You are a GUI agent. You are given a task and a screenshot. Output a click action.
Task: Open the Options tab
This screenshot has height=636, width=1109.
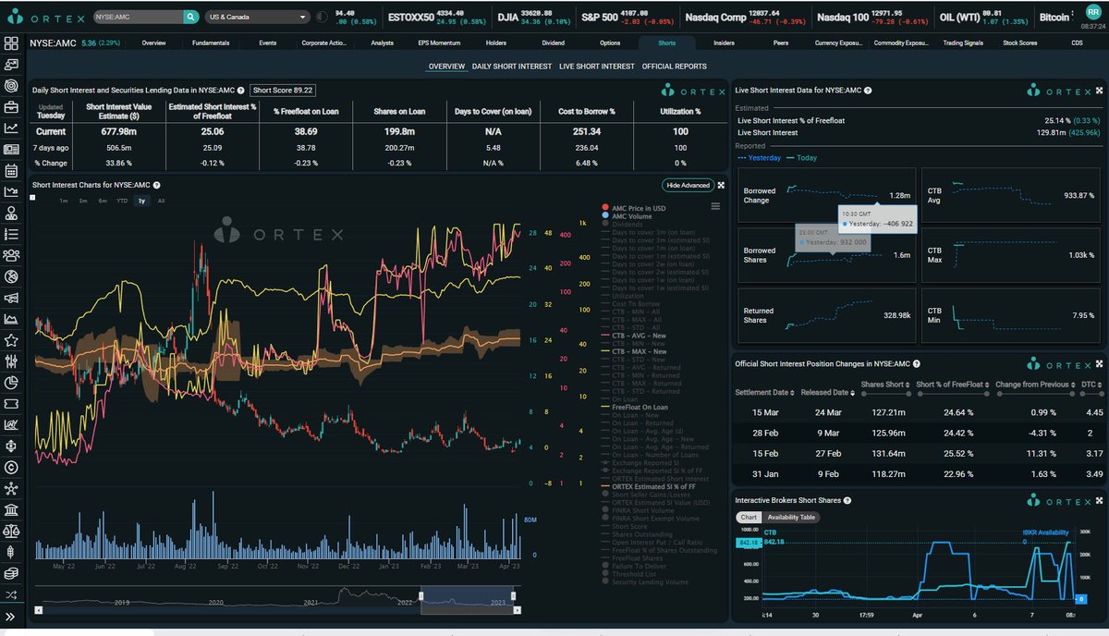pyautogui.click(x=610, y=43)
